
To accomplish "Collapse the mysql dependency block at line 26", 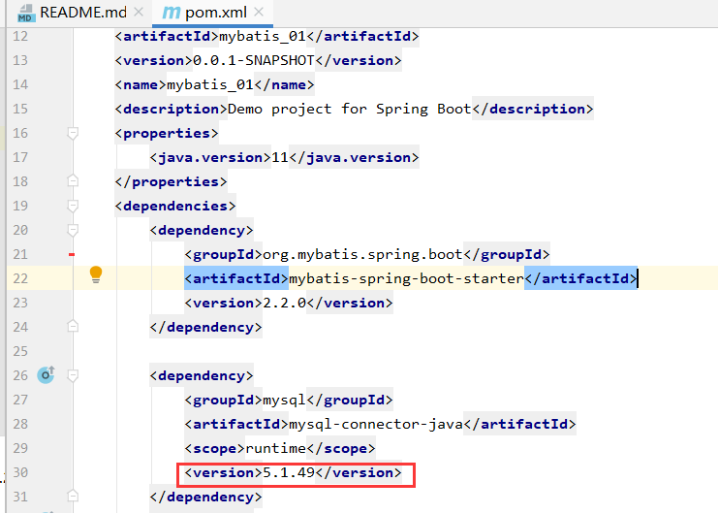I will click(x=73, y=375).
